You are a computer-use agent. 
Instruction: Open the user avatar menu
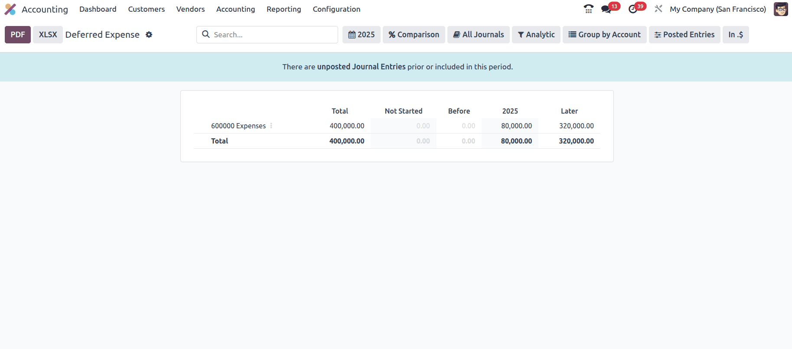(x=781, y=9)
